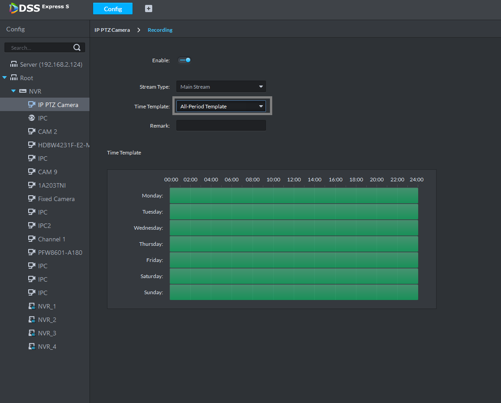
Task: Click the Recording breadcrumb link
Action: pyautogui.click(x=160, y=30)
